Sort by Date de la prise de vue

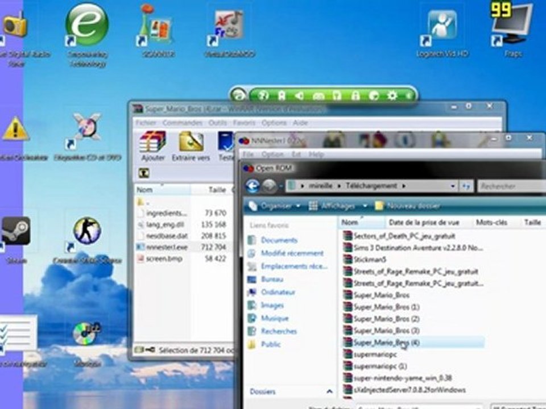424,223
